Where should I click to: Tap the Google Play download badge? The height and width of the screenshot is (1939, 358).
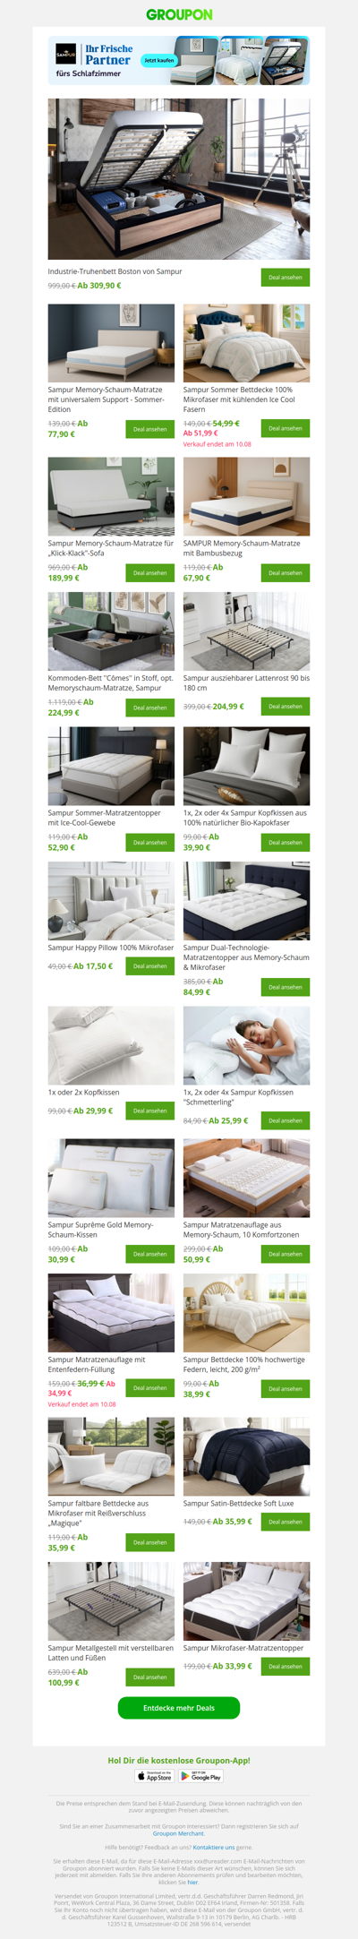[x=200, y=1776]
